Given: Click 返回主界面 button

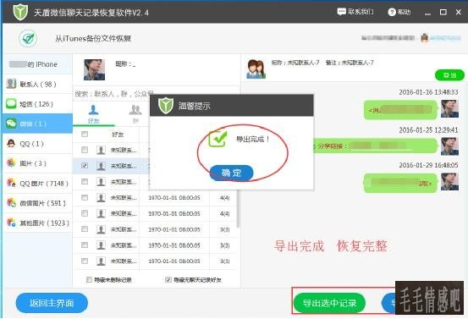Looking at the screenshot, I should click(x=52, y=303).
